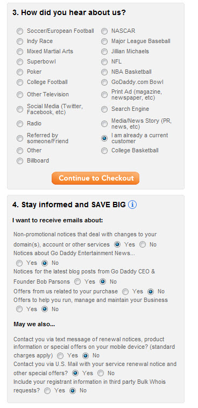Choose Yes for offers related to purchase
The image size is (198, 408).
125,291
